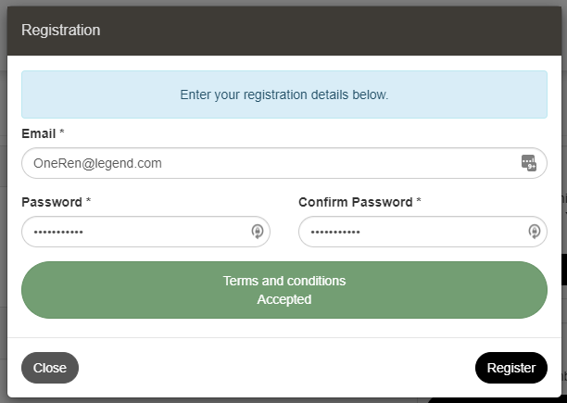
Task: Click the Password field label
Action: [52, 201]
